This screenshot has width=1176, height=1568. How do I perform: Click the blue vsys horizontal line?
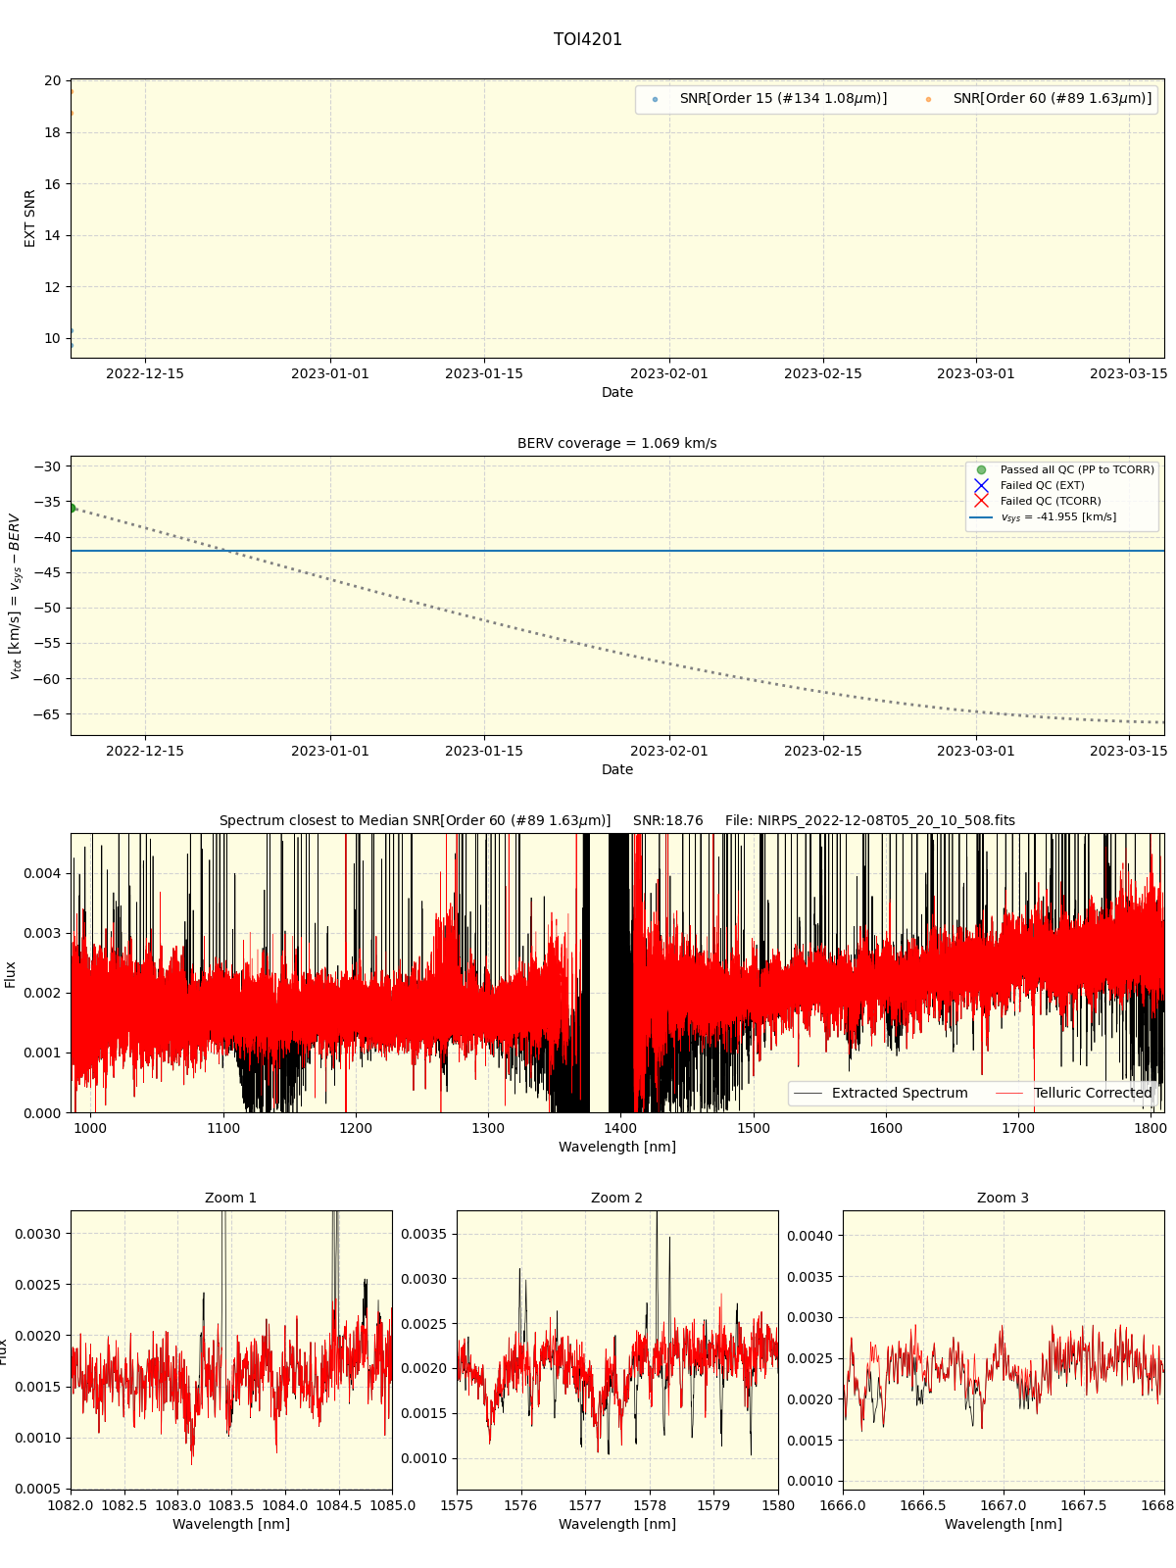coord(617,551)
